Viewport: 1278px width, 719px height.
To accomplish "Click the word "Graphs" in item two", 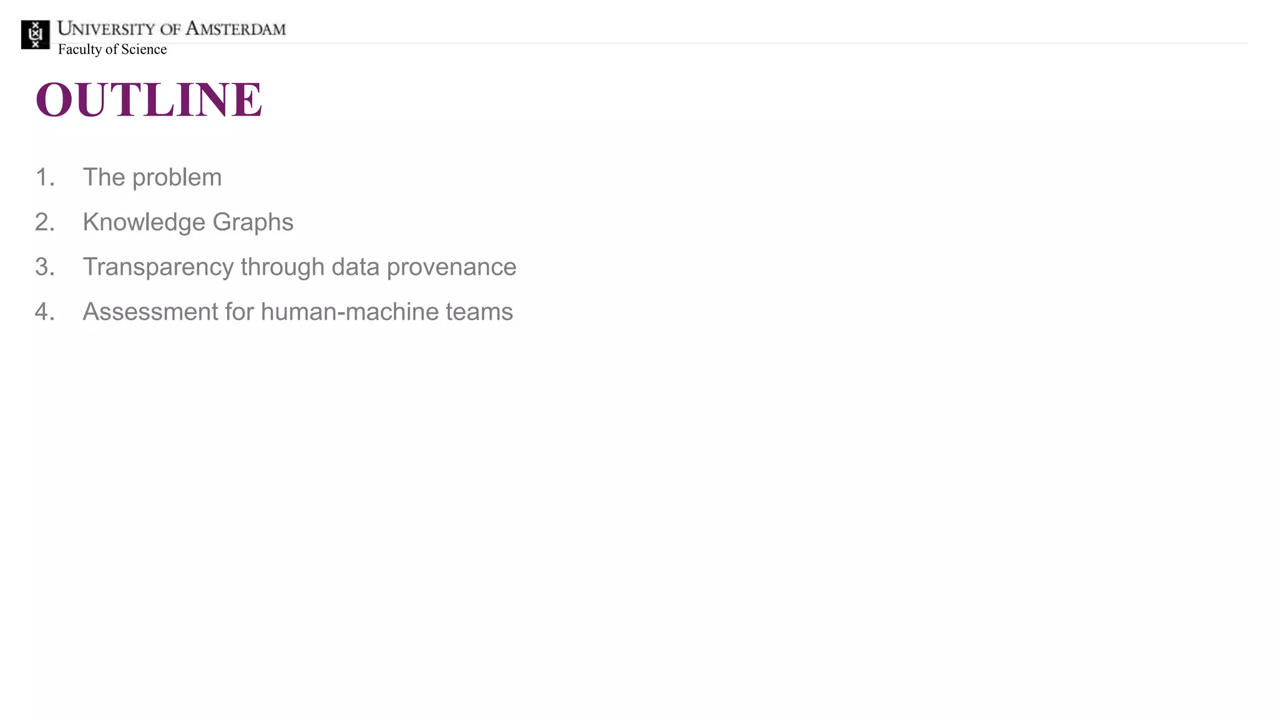I will click(253, 223).
